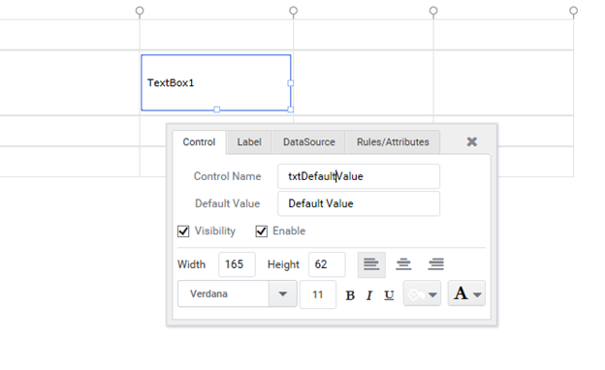Click the Width field showing 165
The height and width of the screenshot is (370, 605).
click(237, 264)
